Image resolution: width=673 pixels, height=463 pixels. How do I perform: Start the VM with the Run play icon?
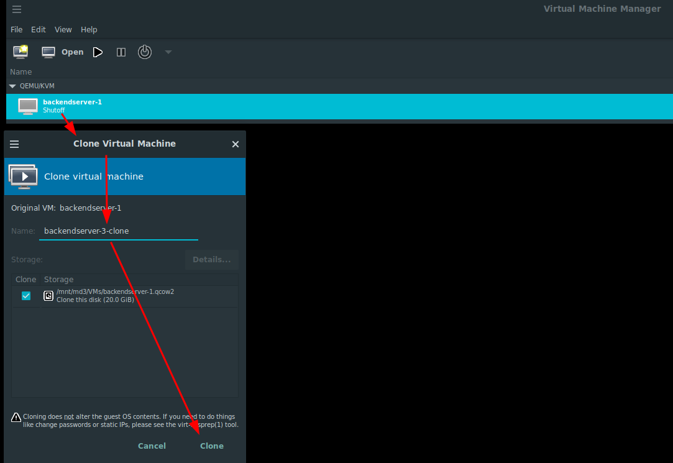click(98, 52)
